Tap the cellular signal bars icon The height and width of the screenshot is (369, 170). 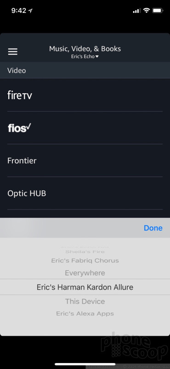[x=137, y=11]
